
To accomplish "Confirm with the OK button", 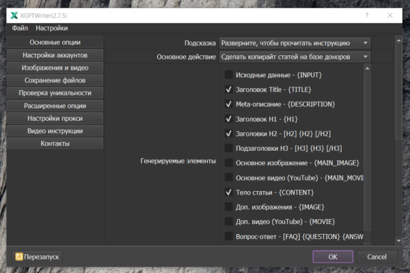I will tap(333, 257).
